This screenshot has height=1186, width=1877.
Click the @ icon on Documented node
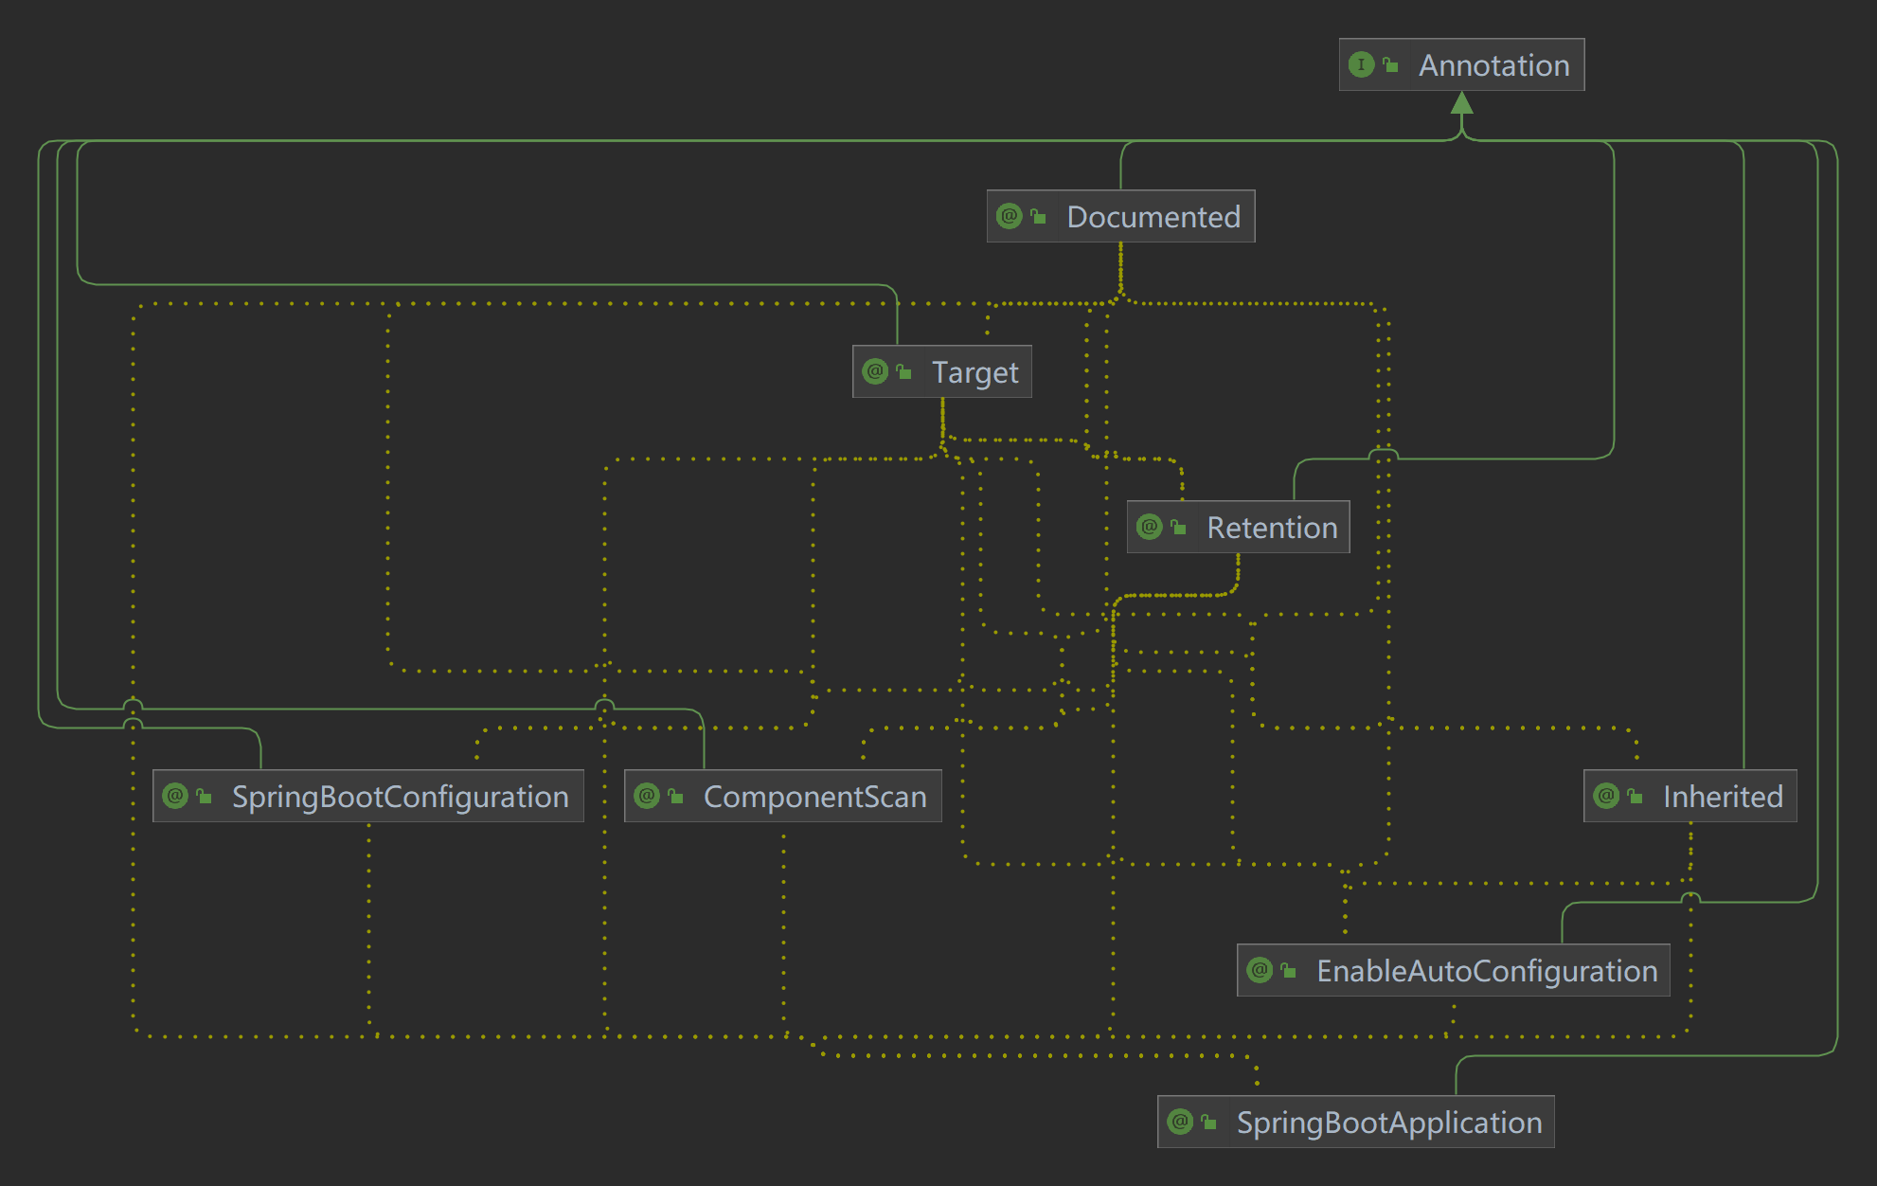[x=1010, y=216]
